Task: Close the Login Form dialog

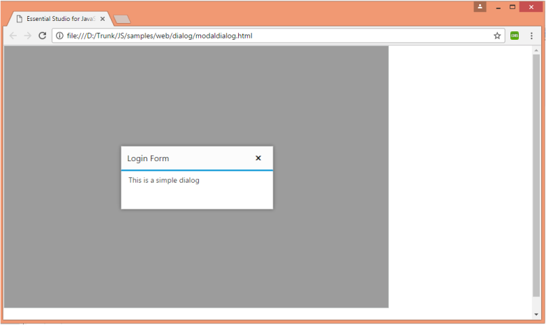Action: point(258,158)
